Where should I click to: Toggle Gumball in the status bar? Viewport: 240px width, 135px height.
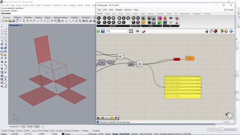click(x=134, y=134)
